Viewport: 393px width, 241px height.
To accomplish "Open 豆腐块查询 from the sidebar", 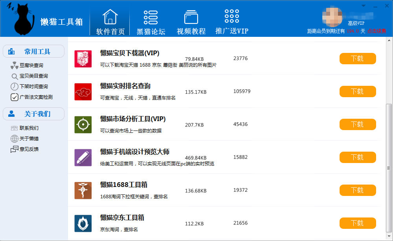I will pyautogui.click(x=31, y=65).
